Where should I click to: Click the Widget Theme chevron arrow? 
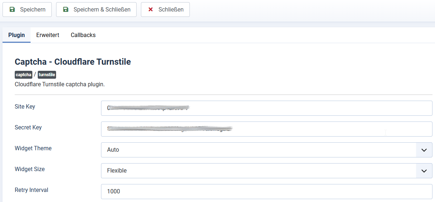point(424,150)
